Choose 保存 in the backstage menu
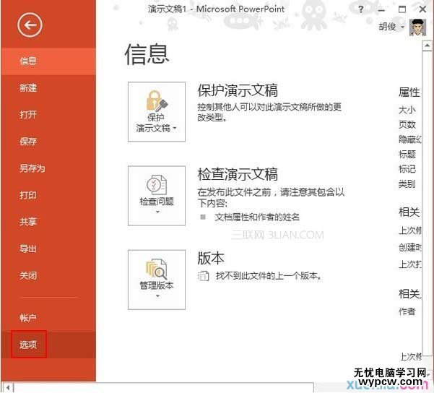 [48, 142]
